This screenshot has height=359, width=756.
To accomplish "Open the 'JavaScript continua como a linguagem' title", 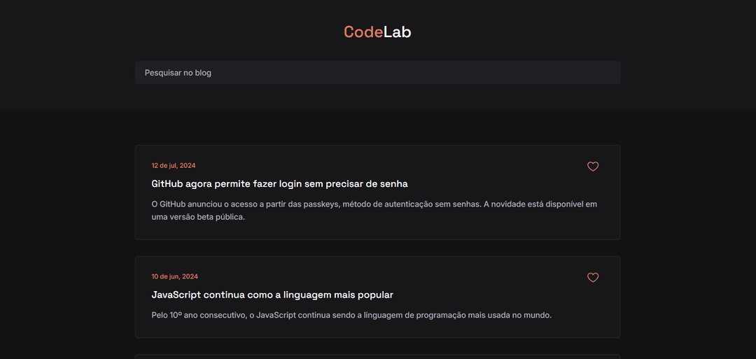I will point(272,295).
